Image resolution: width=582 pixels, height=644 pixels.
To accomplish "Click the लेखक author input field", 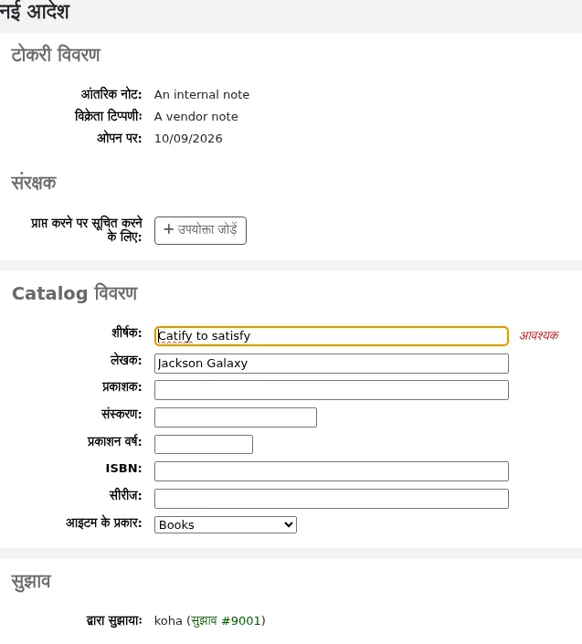I will (x=332, y=364).
